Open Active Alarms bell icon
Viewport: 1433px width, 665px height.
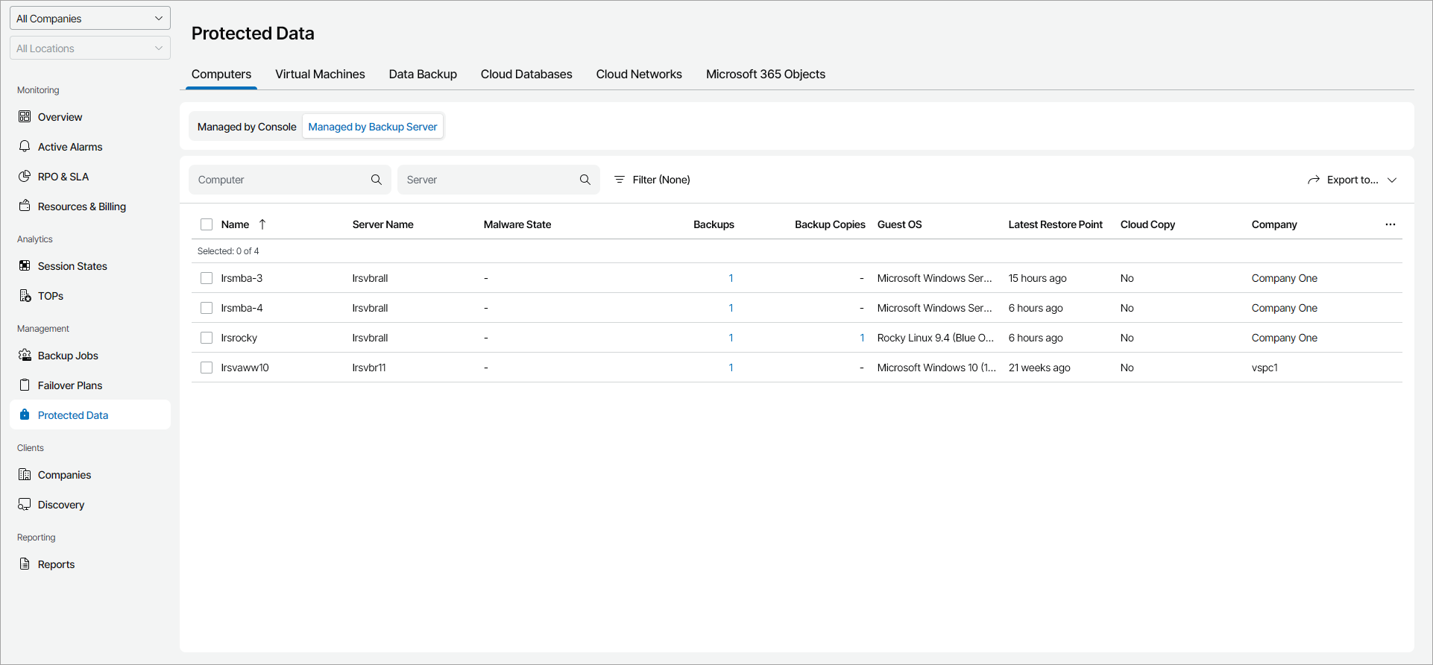pyautogui.click(x=25, y=147)
